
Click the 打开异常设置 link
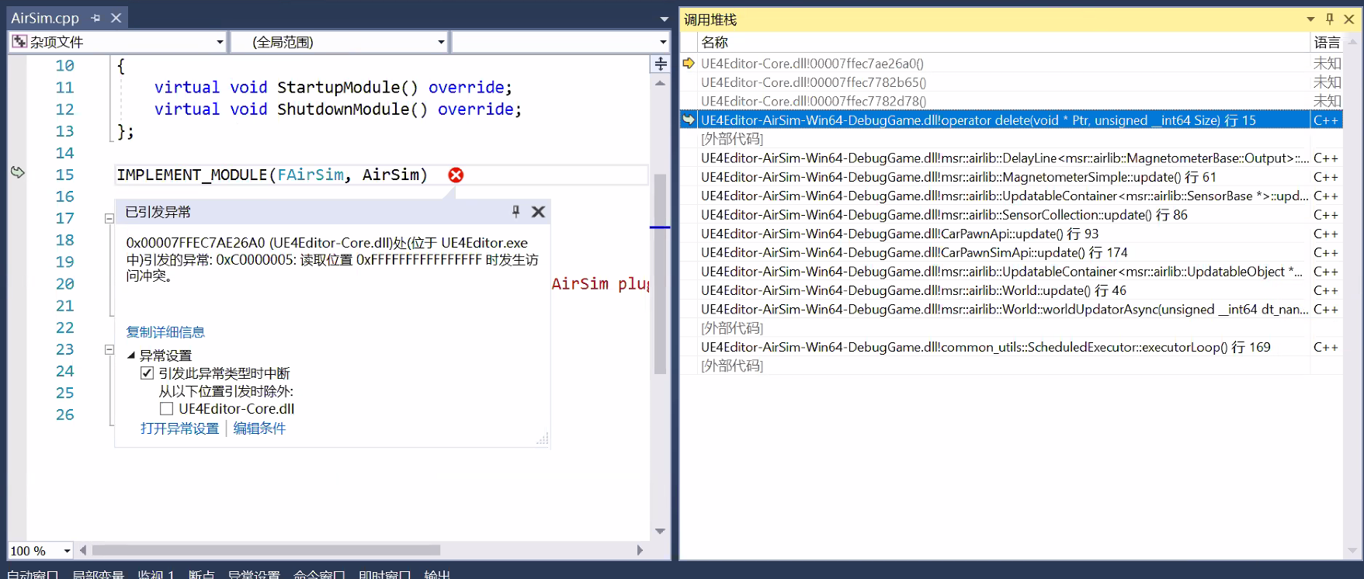tap(179, 428)
